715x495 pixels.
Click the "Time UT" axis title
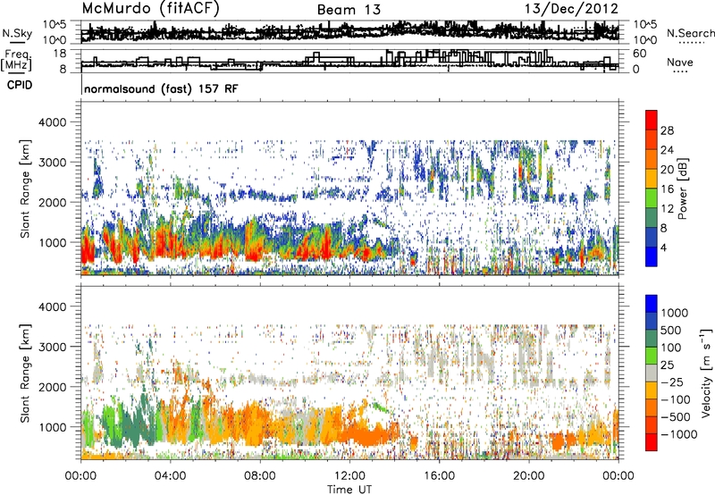[x=349, y=489]
